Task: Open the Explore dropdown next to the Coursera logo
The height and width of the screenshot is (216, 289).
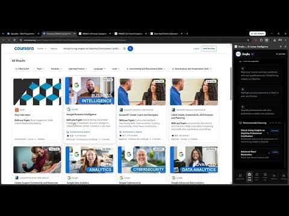Action: (42, 49)
